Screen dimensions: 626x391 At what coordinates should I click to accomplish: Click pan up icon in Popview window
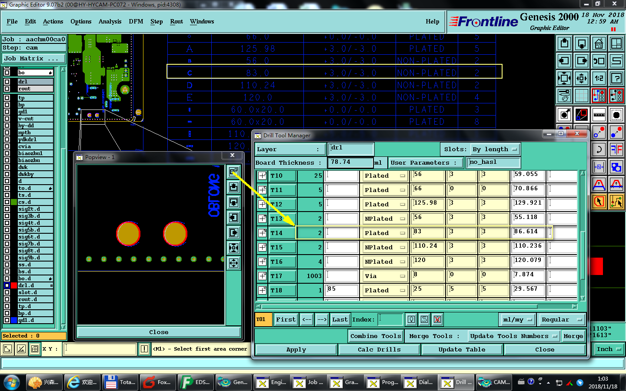(x=234, y=187)
